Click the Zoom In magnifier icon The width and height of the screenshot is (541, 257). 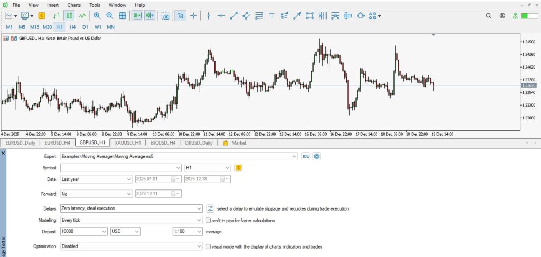point(97,16)
